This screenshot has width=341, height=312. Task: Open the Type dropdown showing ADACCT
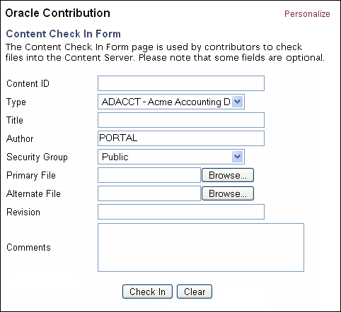171,102
